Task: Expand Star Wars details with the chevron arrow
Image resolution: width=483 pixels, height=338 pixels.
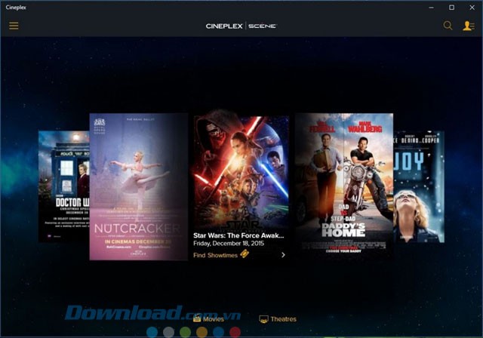Action: pyautogui.click(x=283, y=255)
